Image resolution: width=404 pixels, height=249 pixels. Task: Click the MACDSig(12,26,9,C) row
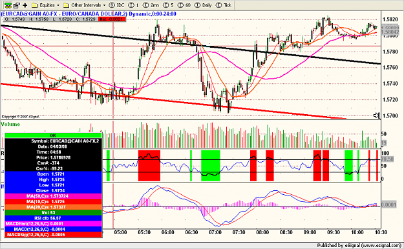tap(53, 235)
